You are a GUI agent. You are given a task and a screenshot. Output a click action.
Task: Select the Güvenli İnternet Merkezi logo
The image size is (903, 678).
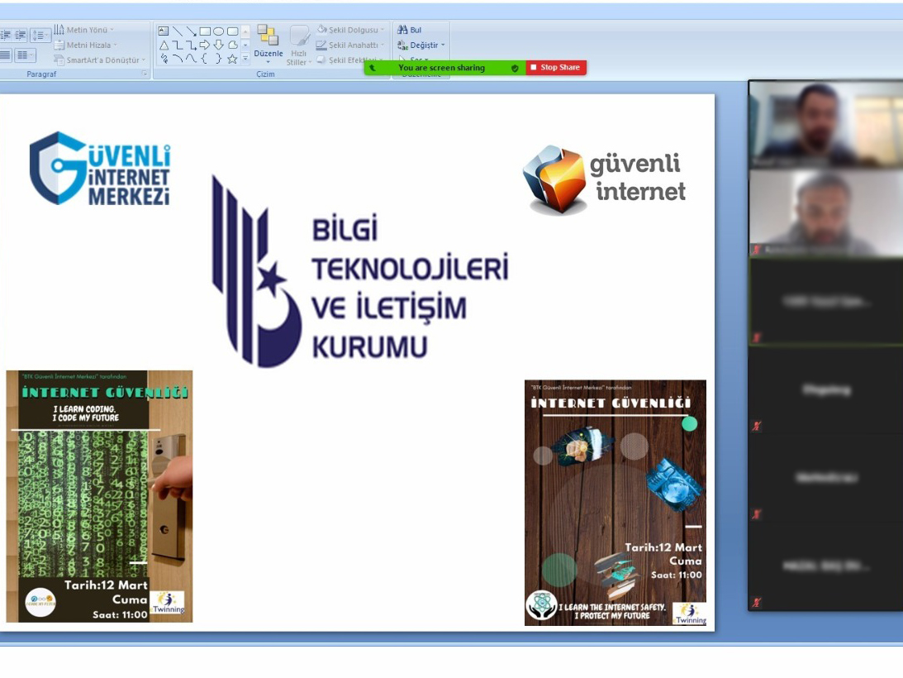pyautogui.click(x=100, y=169)
